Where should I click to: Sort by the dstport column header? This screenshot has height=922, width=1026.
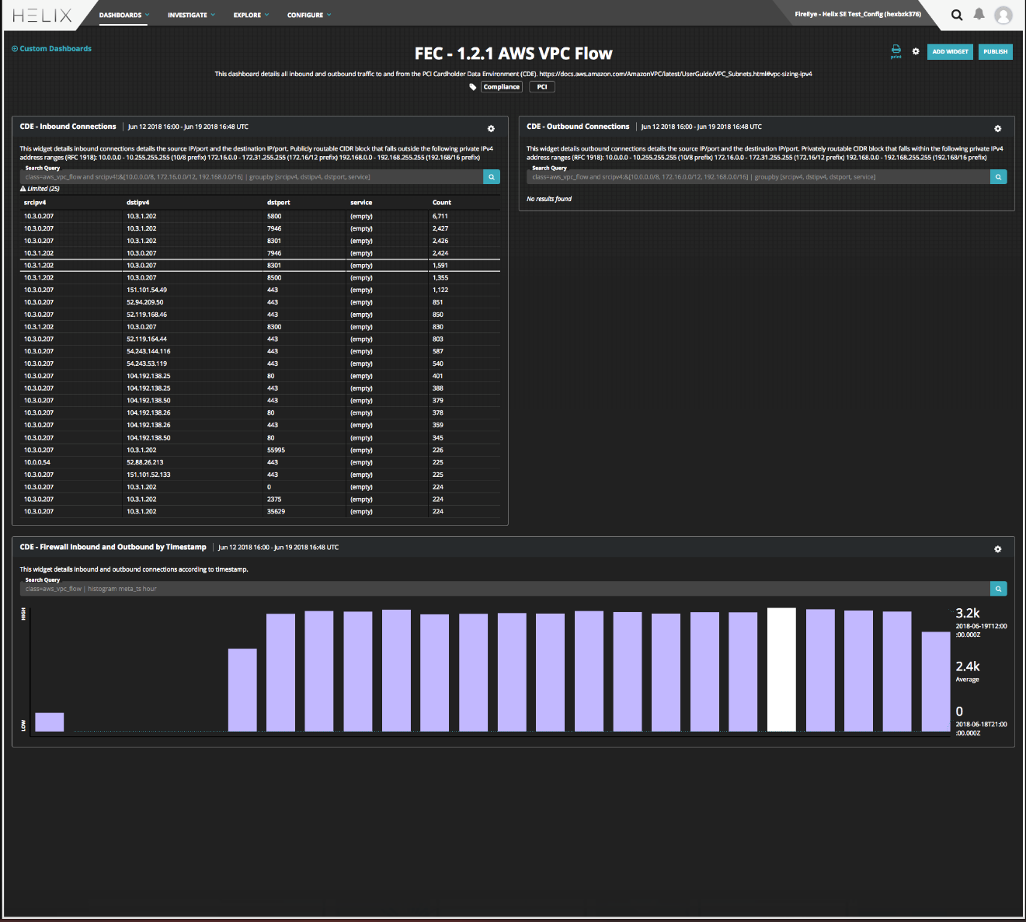click(279, 203)
